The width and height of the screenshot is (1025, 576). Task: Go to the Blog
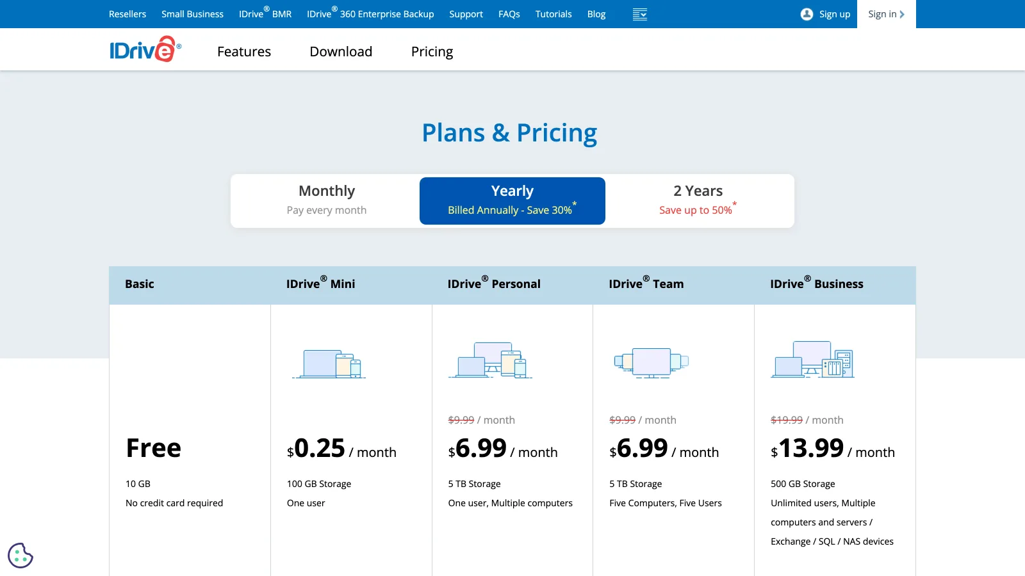click(596, 14)
